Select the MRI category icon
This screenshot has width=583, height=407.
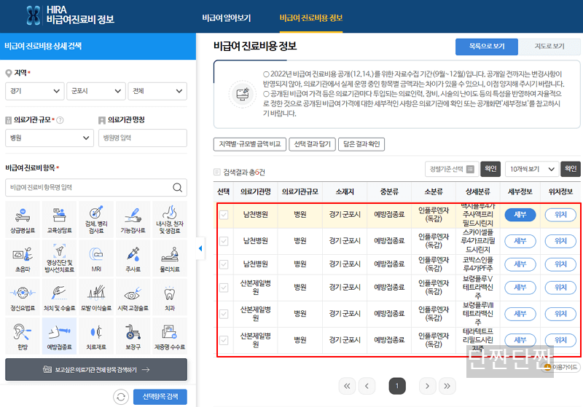(x=96, y=258)
